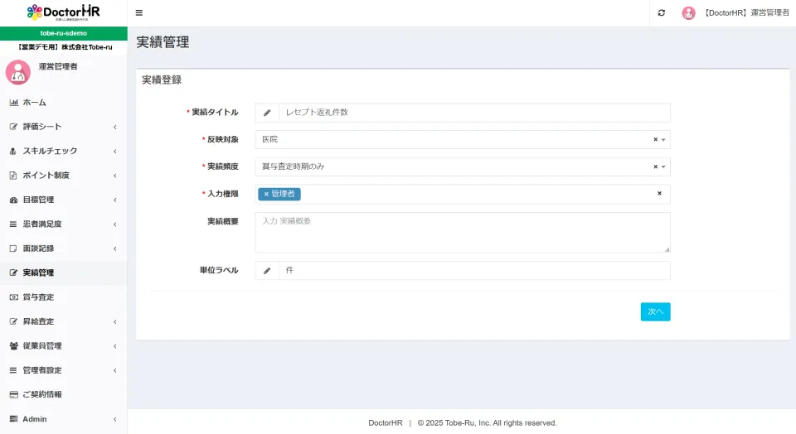
Task: Expand 患者満足度 submenu chevron
Action: tap(115, 224)
